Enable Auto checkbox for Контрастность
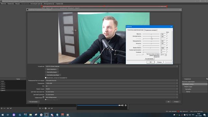 [x=167, y=36]
